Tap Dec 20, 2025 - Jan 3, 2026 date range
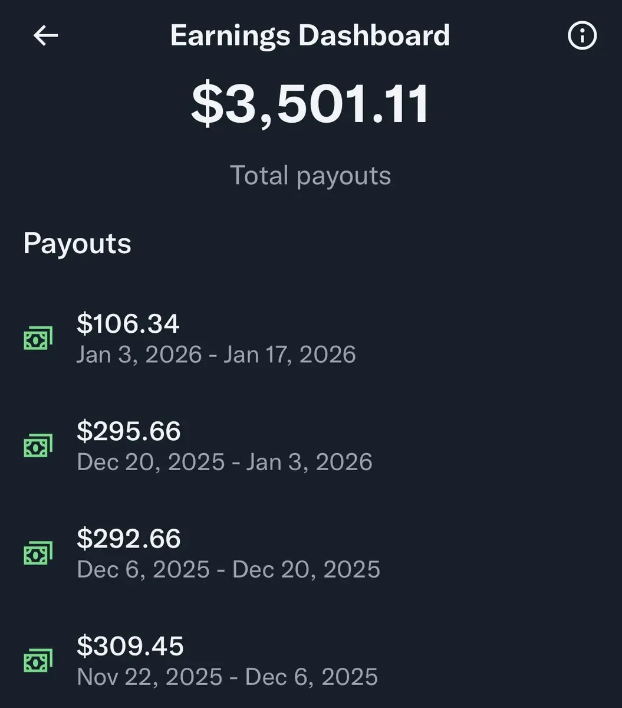 pyautogui.click(x=225, y=462)
